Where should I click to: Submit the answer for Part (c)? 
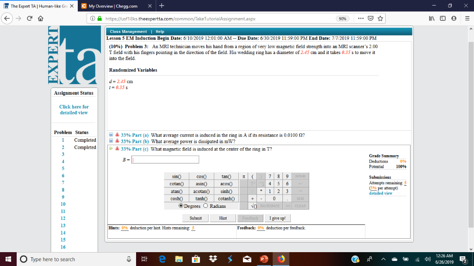(x=195, y=218)
